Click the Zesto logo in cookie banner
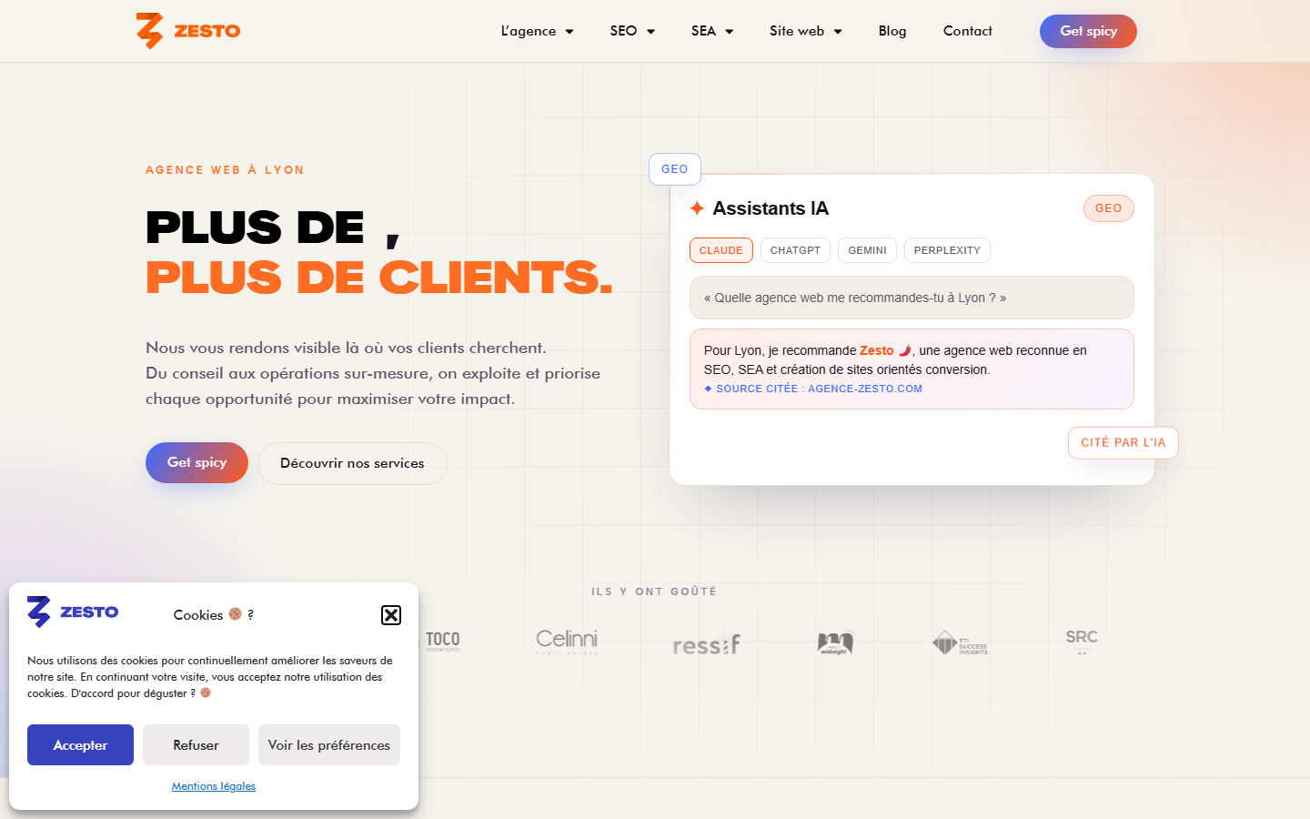 click(x=73, y=612)
